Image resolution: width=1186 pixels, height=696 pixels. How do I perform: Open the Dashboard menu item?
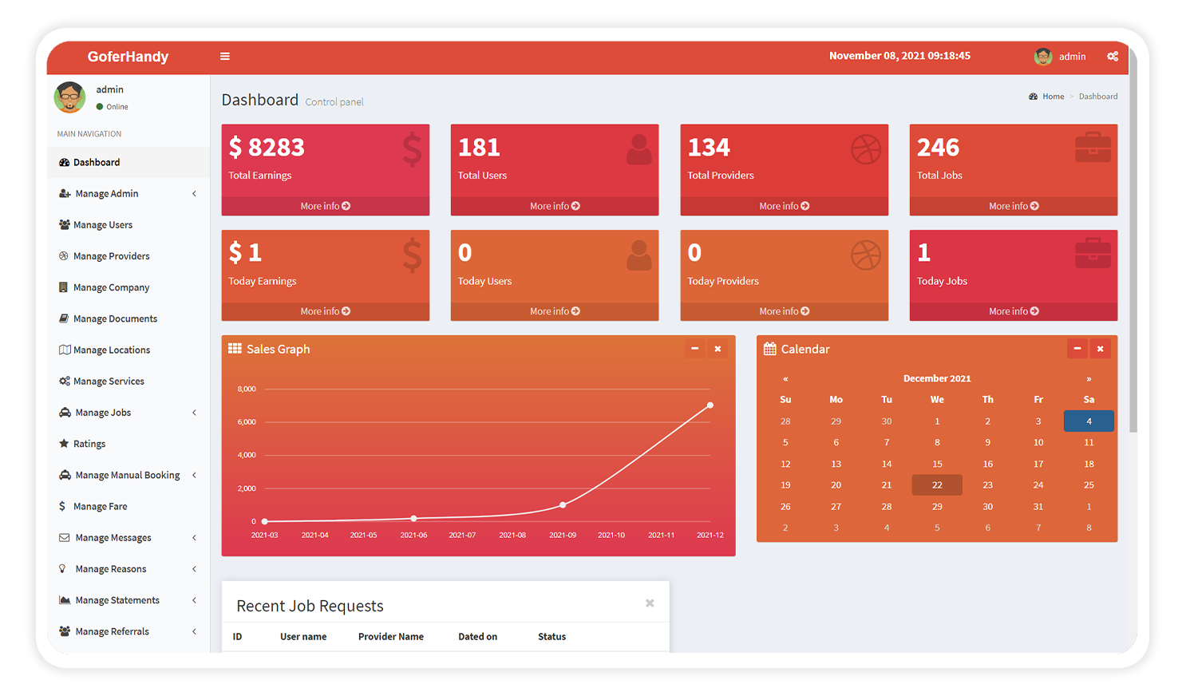click(x=128, y=163)
